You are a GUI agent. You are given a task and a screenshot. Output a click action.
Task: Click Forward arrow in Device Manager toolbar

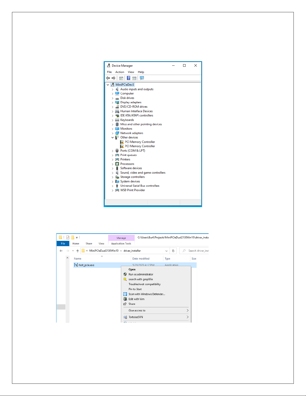tap(113, 78)
